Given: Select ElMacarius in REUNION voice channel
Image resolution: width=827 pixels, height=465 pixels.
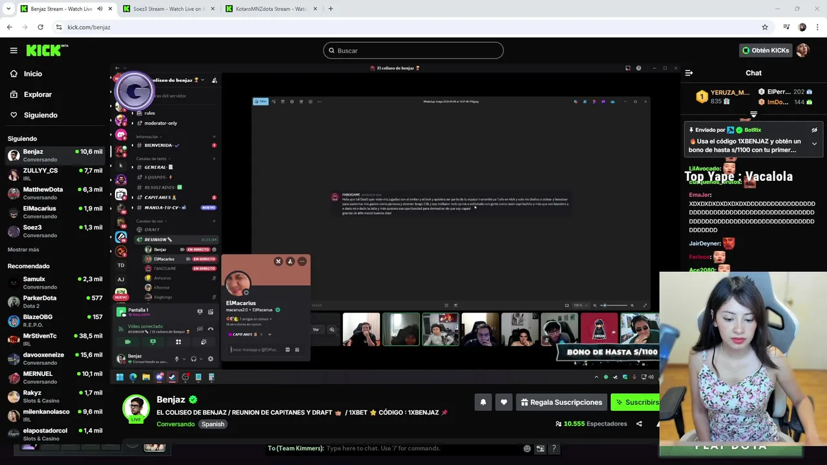Looking at the screenshot, I should 179,259.
